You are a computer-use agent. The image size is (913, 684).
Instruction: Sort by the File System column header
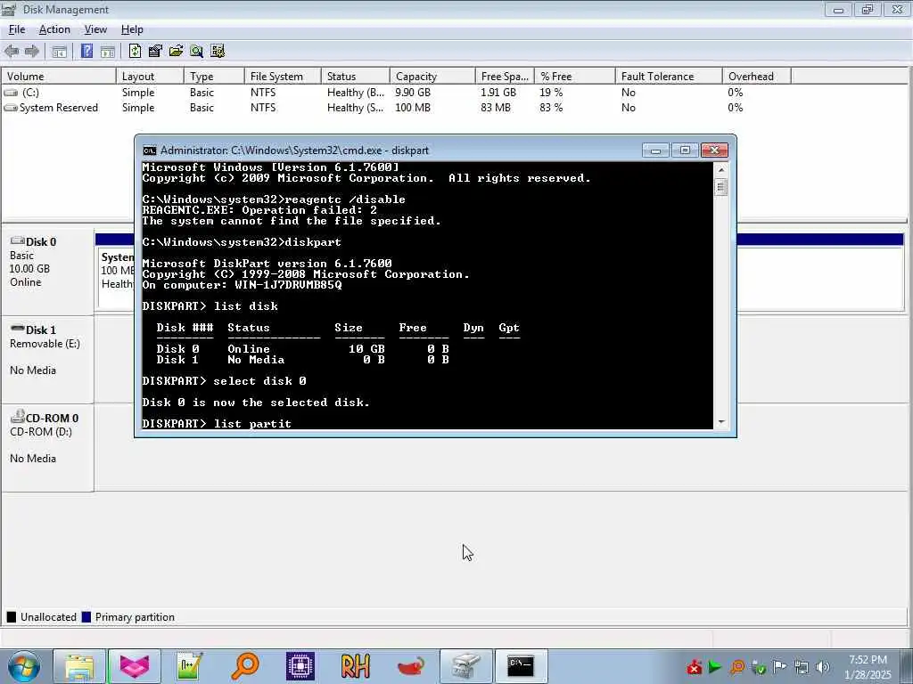click(283, 77)
